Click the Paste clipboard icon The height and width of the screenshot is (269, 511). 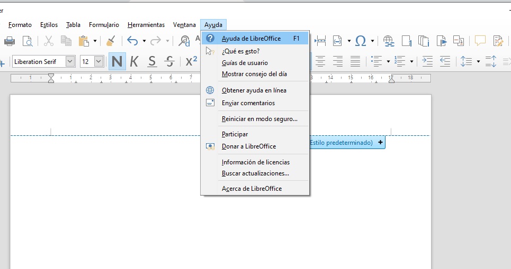(x=84, y=41)
